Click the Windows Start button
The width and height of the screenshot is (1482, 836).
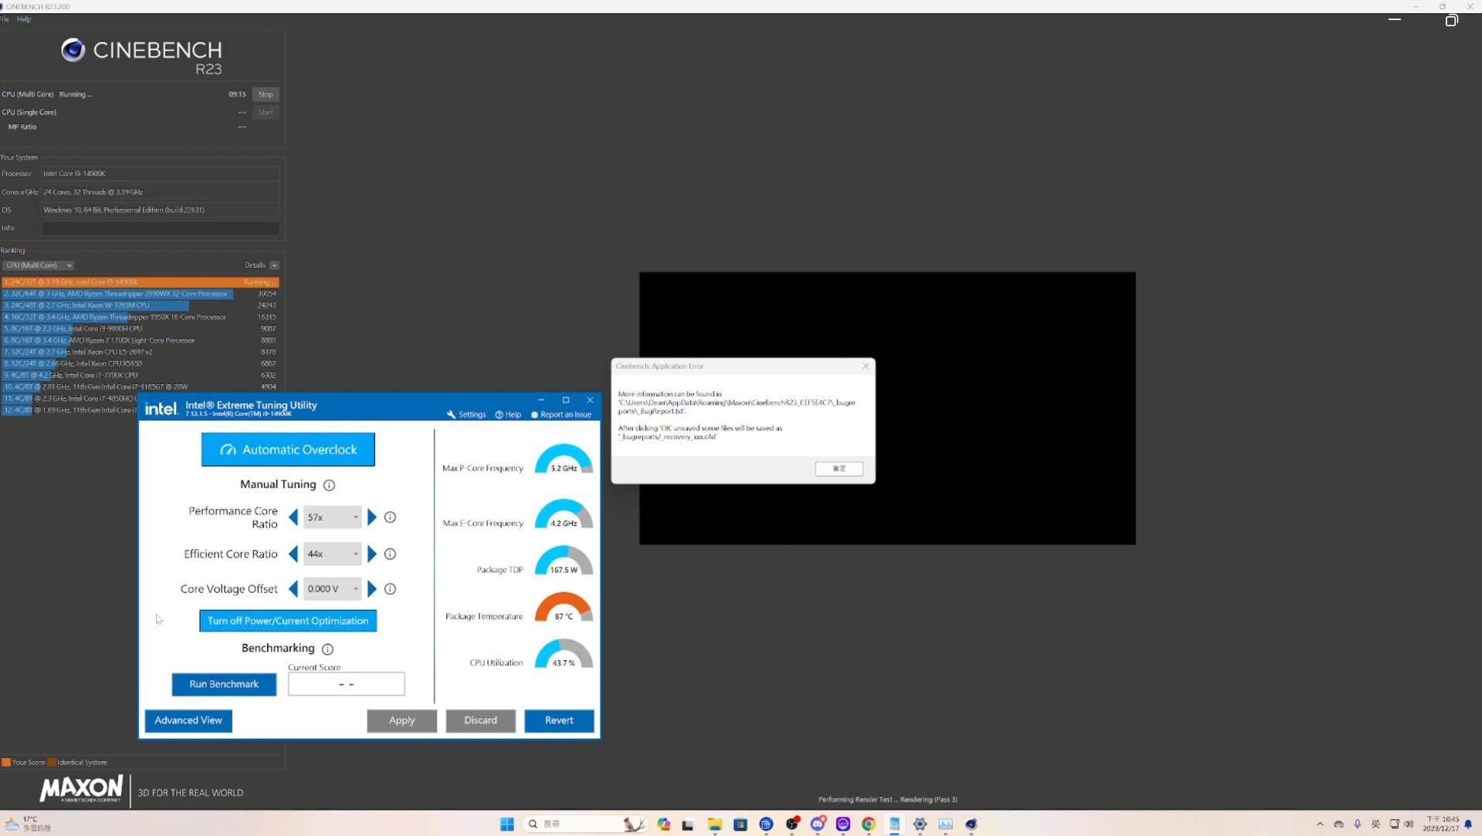click(506, 824)
